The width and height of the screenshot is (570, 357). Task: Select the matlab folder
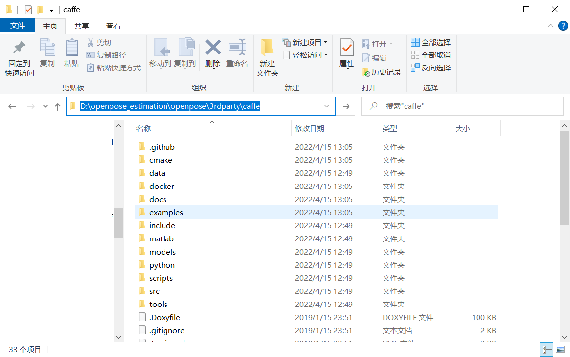pyautogui.click(x=316, y=238)
